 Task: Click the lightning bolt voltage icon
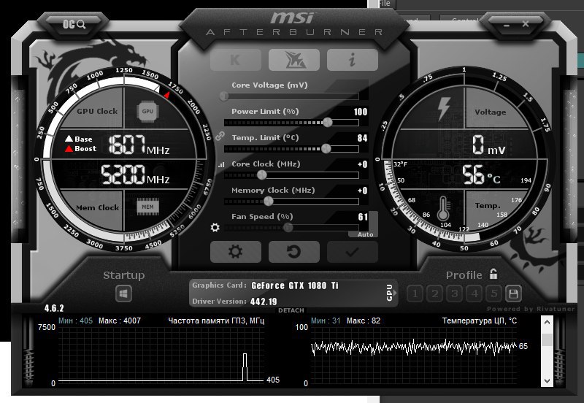443,109
